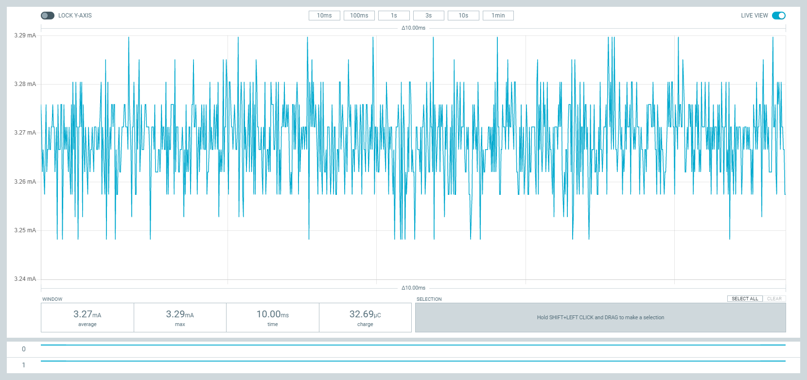Click the digital channel 0 trace line
Viewport: 807px width, 380px height.
pyautogui.click(x=413, y=345)
